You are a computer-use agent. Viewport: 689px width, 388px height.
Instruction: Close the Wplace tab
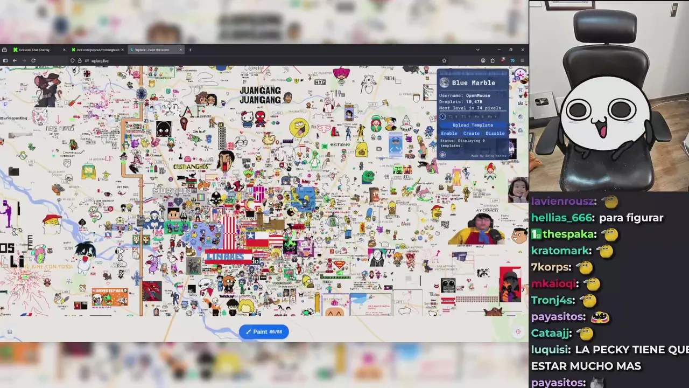pyautogui.click(x=181, y=50)
